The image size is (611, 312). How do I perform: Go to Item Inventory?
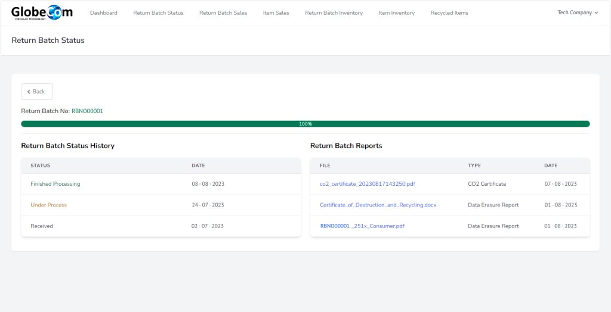click(396, 13)
